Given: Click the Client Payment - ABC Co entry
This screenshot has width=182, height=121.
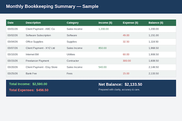Looking at the screenshot, I should [40, 29].
